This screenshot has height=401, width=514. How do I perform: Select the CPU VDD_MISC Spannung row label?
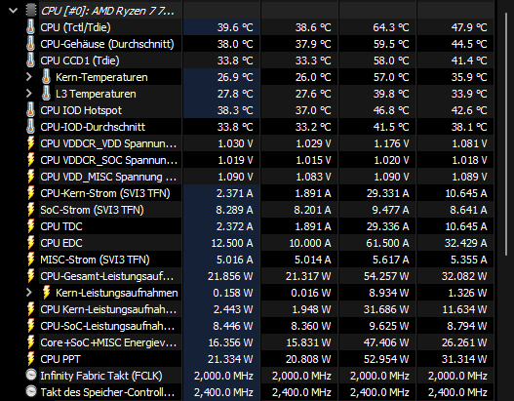[108, 177]
